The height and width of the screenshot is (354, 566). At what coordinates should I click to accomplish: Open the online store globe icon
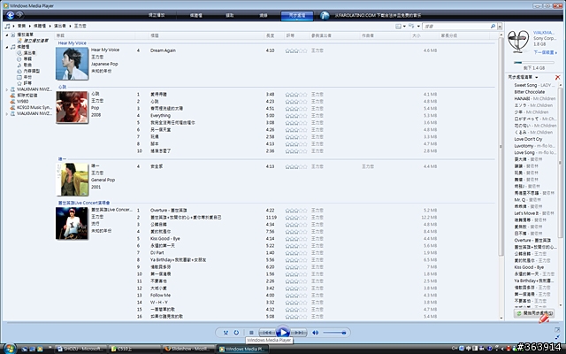325,15
